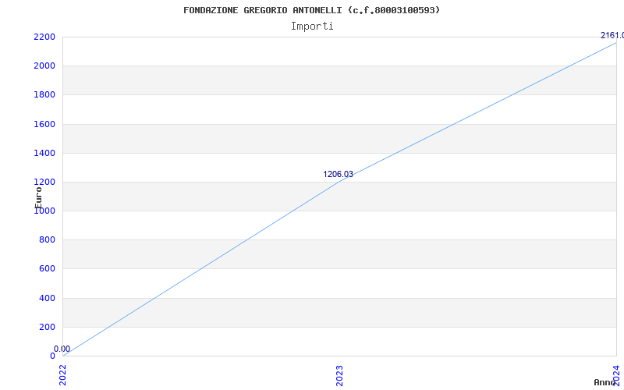
Task: Click the 200 y-axis tick label
Action: point(47,327)
